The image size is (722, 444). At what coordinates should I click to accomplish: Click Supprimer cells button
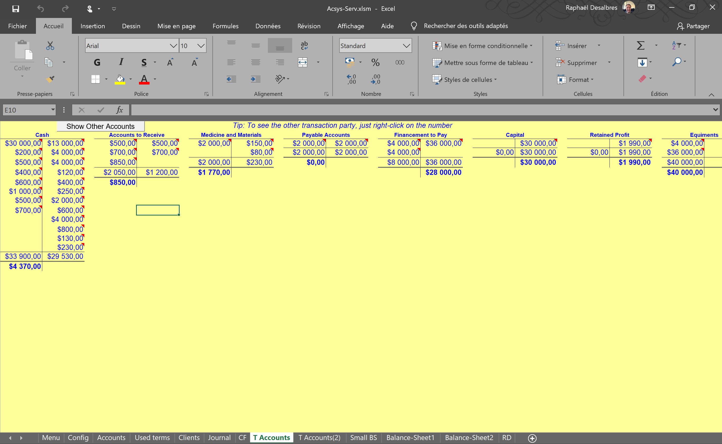[x=576, y=63]
